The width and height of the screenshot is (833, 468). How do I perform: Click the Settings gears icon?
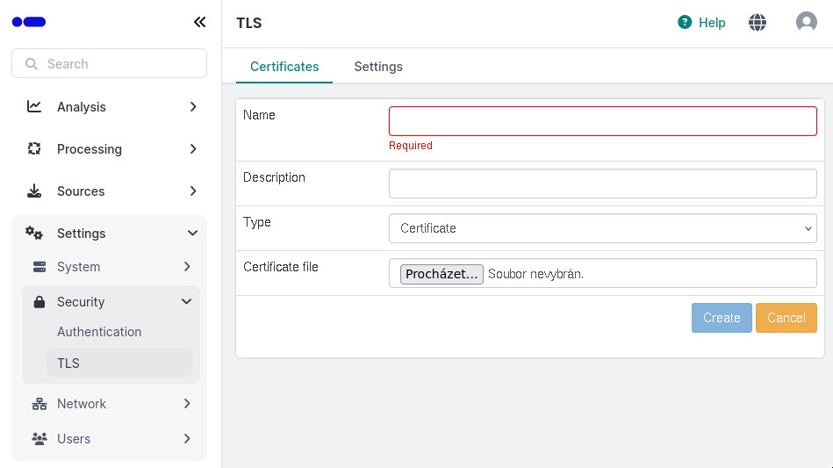coord(34,233)
